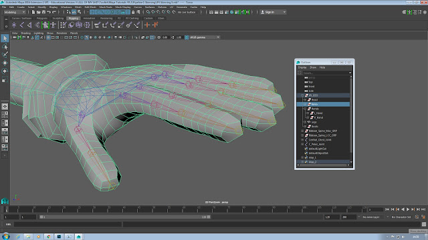Image resolution: width=428 pixels, height=240 pixels.
Task: Select the Rotate tool in toolbox
Action: (5, 71)
